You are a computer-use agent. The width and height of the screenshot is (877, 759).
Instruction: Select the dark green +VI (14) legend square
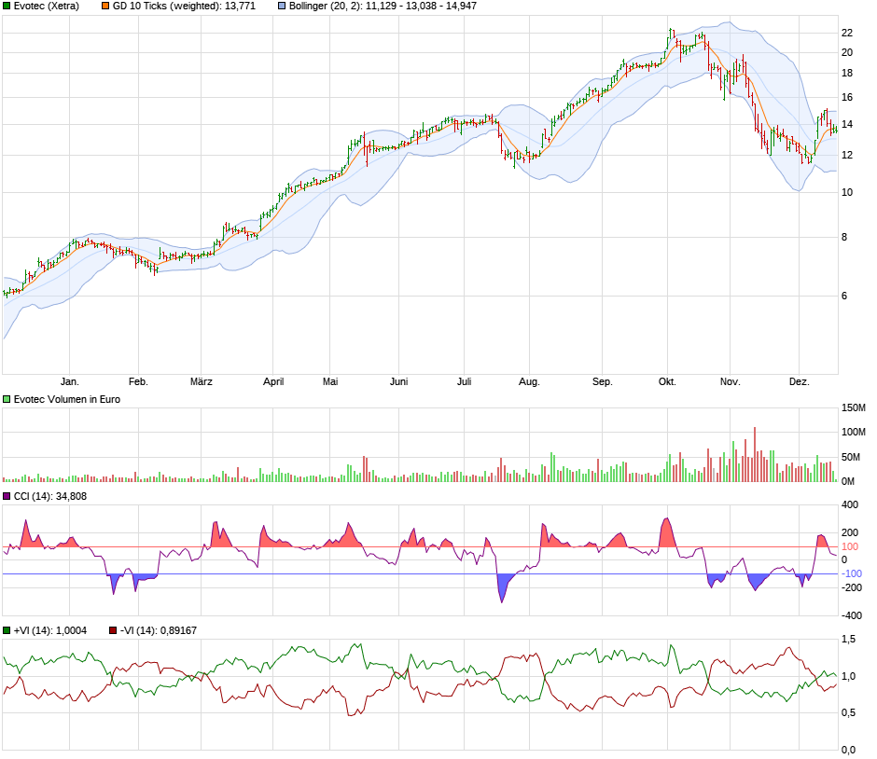[7, 630]
